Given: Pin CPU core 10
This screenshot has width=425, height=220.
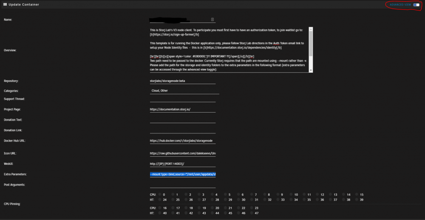Looking at the screenshot, I should 291,195.
